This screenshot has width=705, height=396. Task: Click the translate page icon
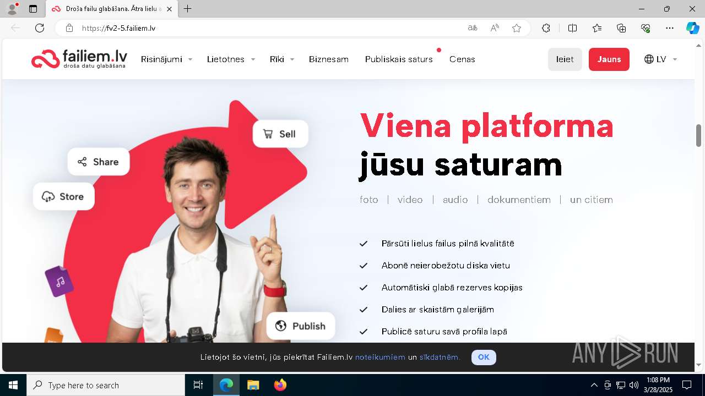pos(473,28)
